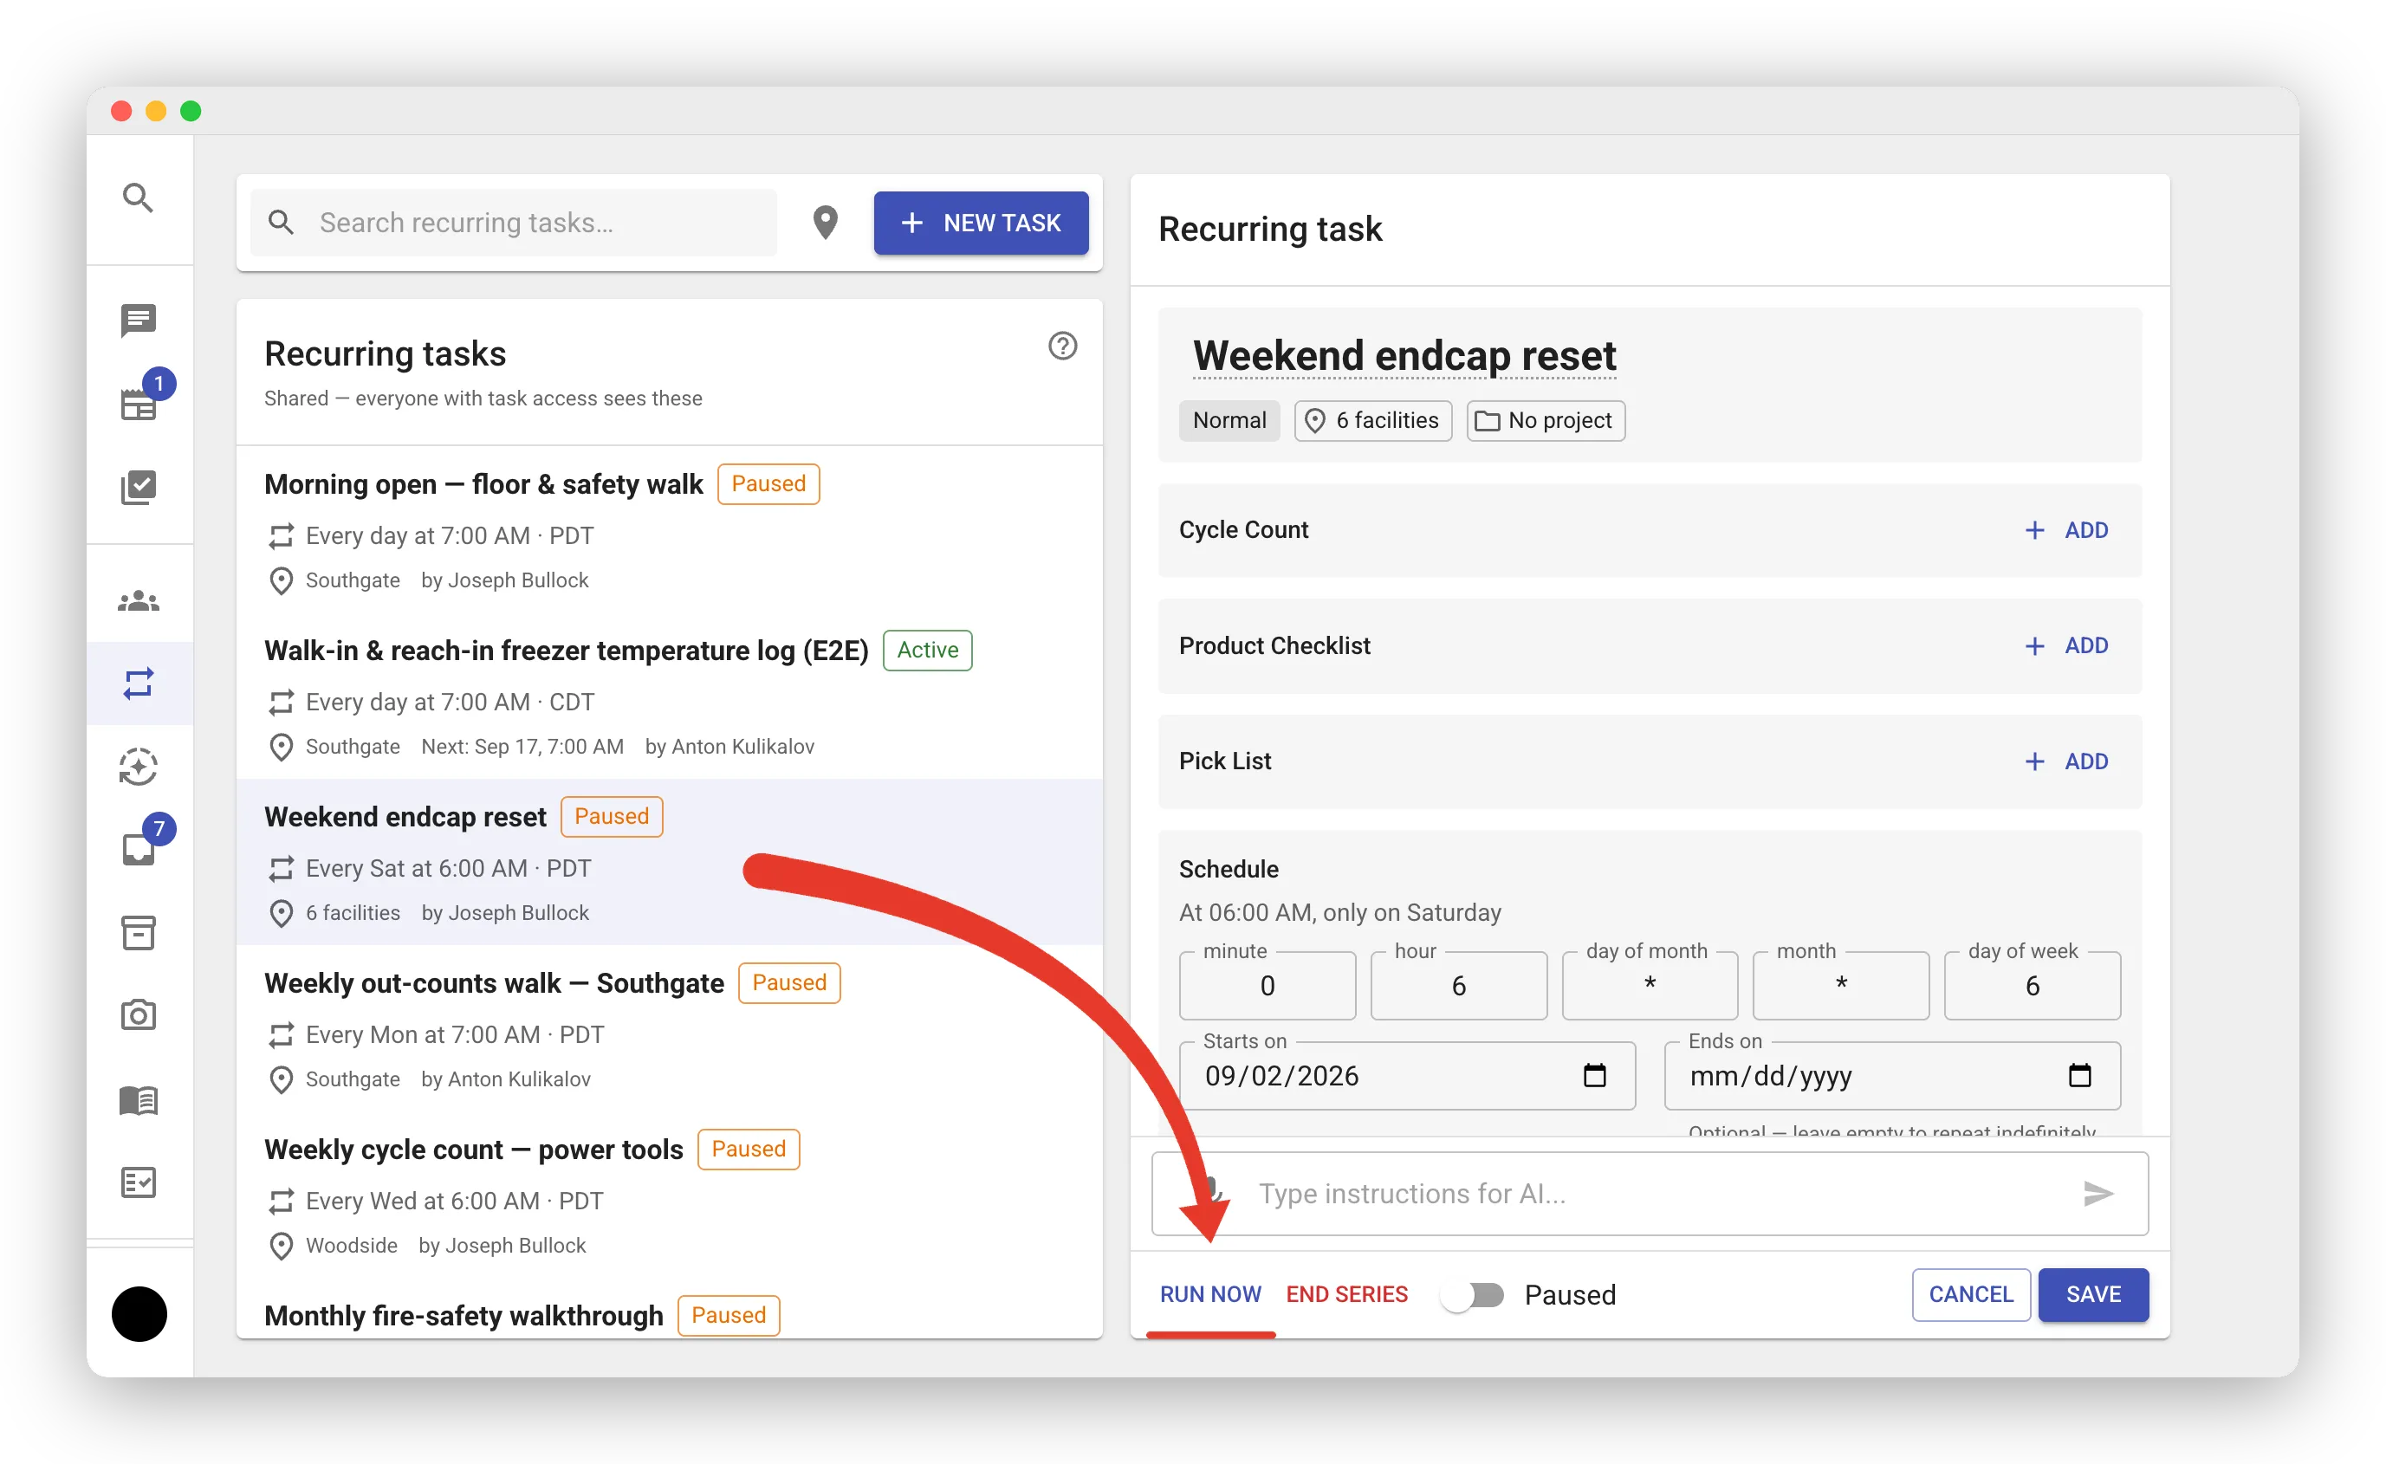Open the team people sidebar icon
The height and width of the screenshot is (1464, 2386).
pyautogui.click(x=139, y=601)
